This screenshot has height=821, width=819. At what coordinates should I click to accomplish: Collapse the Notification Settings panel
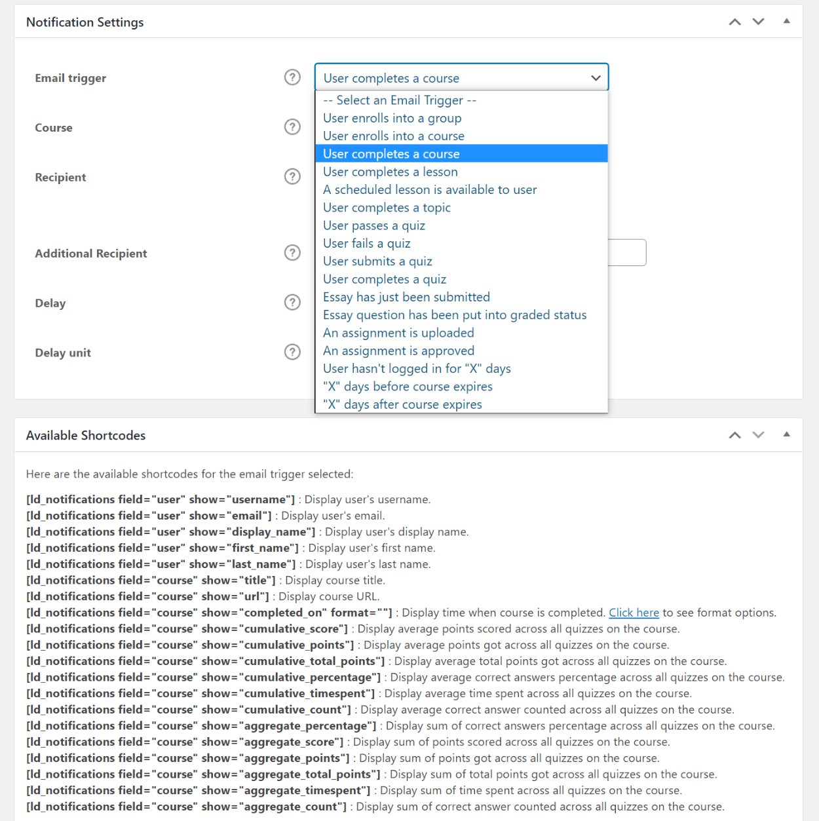[x=787, y=22]
